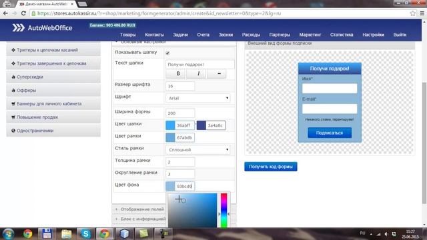
Task: Open the 3D cube app in taskbar
Action: coord(124,234)
